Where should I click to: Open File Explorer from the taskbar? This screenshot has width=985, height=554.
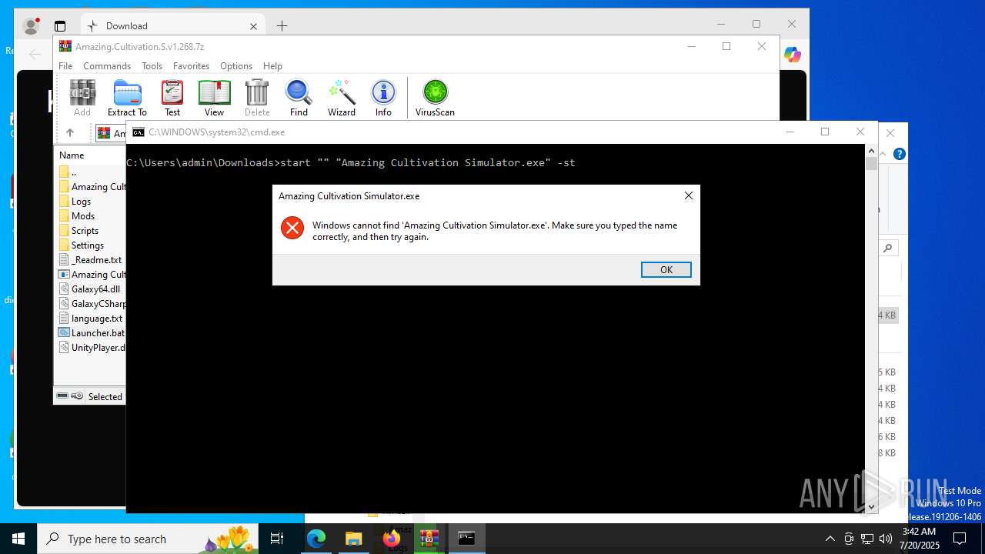pyautogui.click(x=353, y=539)
